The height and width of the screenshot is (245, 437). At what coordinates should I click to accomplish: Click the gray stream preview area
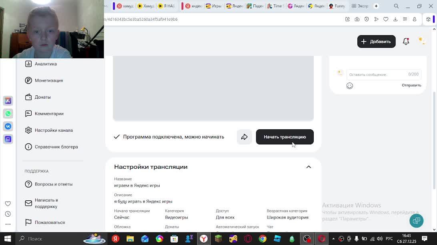point(213,88)
